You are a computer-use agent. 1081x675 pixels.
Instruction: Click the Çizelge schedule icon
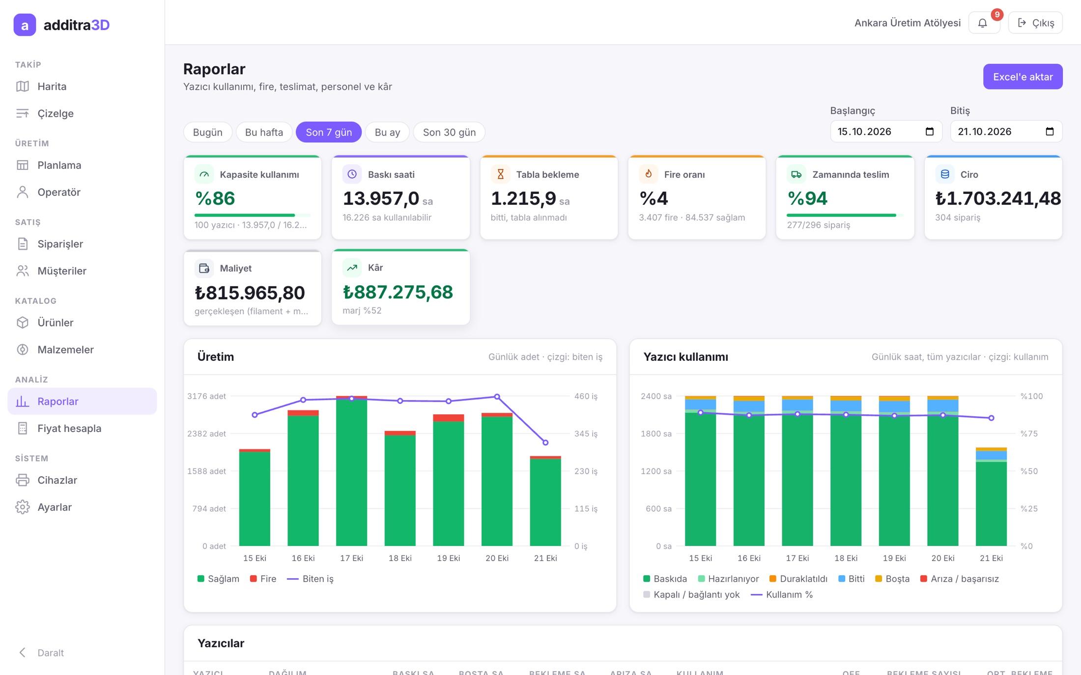23,113
